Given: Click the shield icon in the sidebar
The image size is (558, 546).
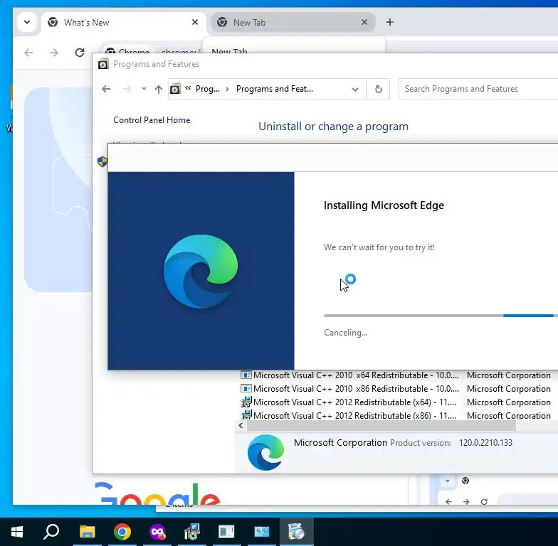Looking at the screenshot, I should click(x=102, y=162).
